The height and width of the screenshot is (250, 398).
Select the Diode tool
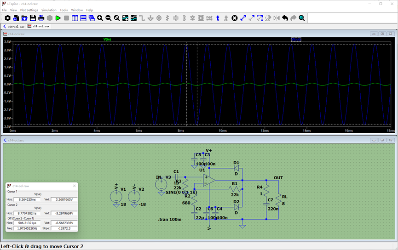click(192, 18)
